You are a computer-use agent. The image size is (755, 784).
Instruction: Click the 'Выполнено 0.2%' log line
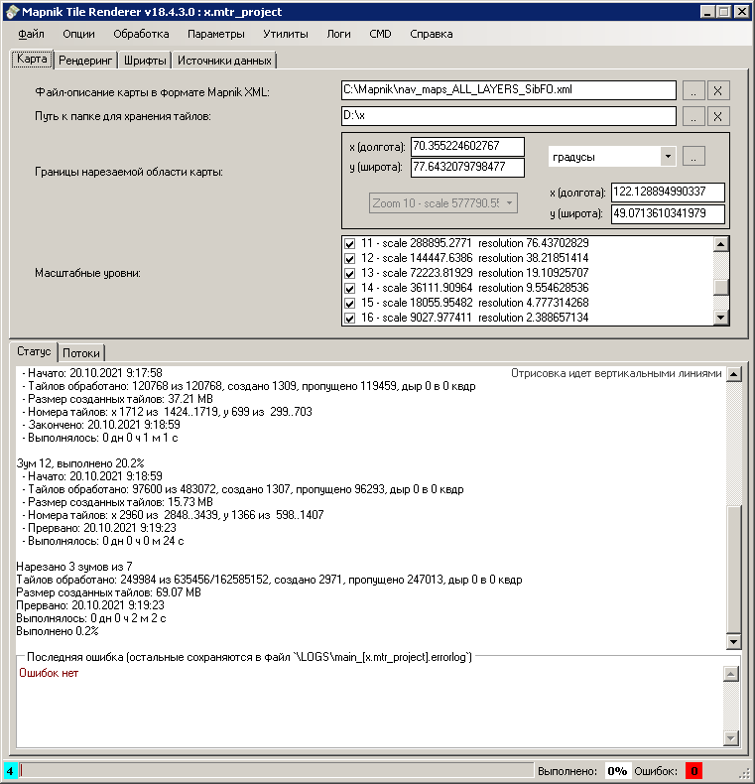click(x=58, y=631)
